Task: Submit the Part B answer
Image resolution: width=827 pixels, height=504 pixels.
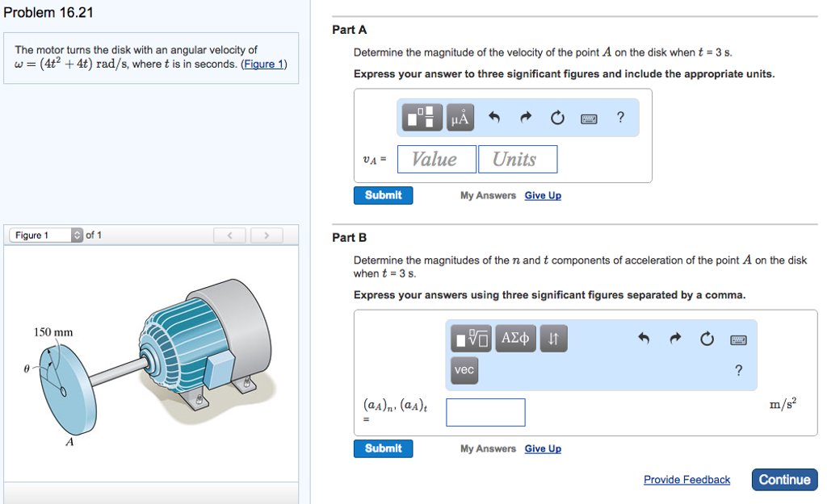Action: click(x=383, y=448)
